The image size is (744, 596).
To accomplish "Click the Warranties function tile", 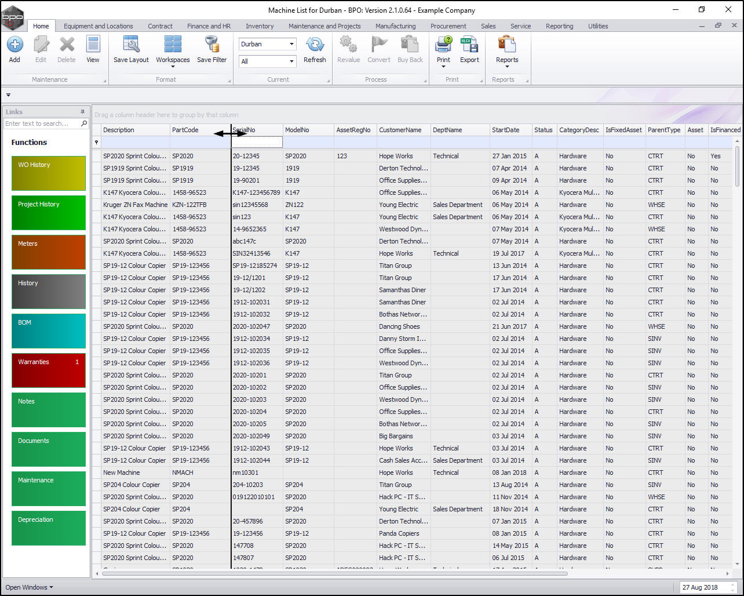I will [49, 370].
